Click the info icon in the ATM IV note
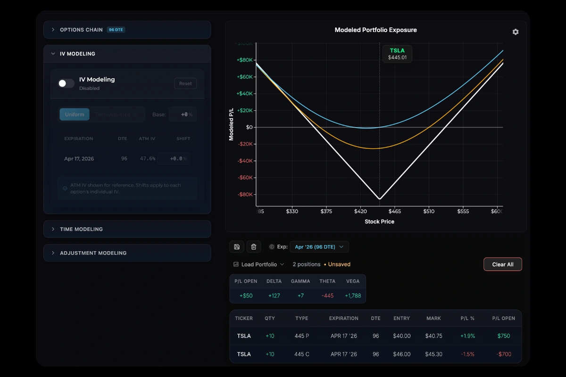The image size is (566, 377). coord(65,188)
